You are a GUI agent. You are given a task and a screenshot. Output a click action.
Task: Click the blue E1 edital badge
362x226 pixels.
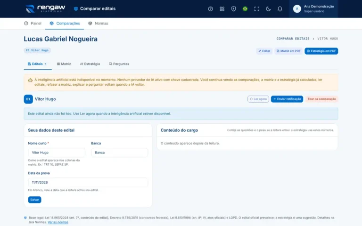(28, 99)
